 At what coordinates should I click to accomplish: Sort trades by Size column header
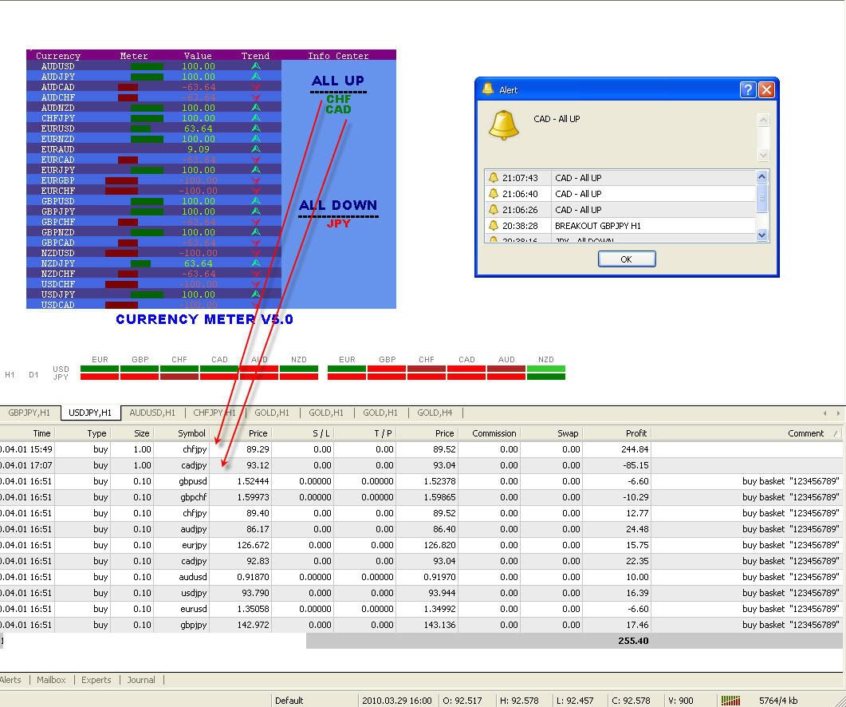coord(132,433)
